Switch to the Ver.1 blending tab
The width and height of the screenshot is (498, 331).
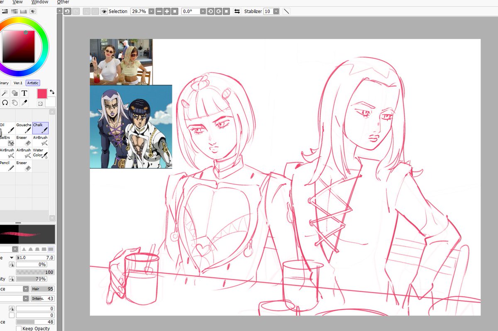[x=18, y=83]
